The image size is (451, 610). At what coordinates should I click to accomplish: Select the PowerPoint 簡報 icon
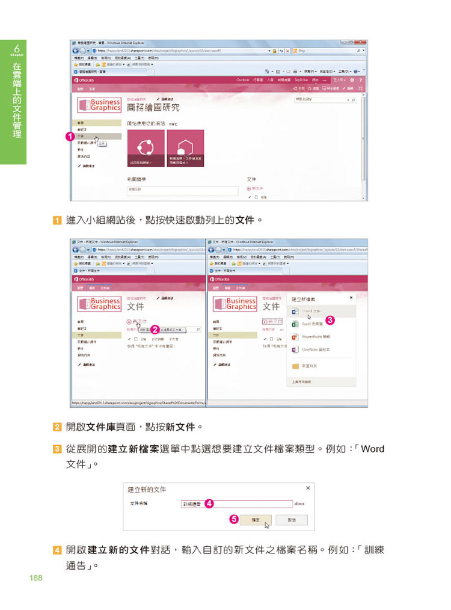(x=295, y=337)
